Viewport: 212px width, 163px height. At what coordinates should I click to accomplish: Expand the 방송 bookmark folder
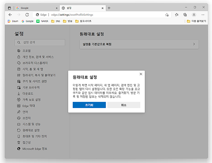68,21
